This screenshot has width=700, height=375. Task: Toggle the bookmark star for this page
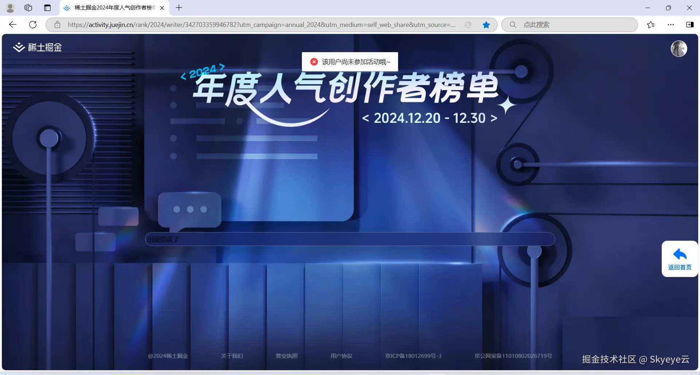pos(486,25)
